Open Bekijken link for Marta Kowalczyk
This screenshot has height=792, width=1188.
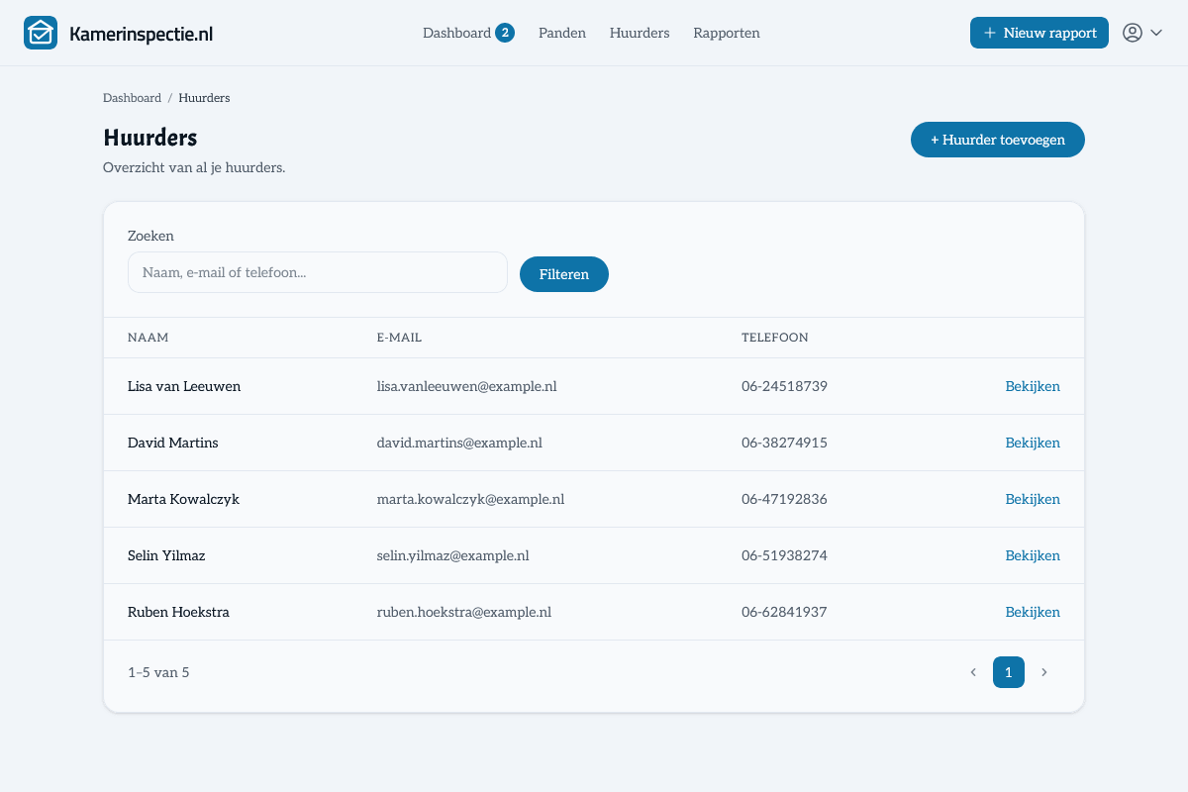[x=1033, y=499]
